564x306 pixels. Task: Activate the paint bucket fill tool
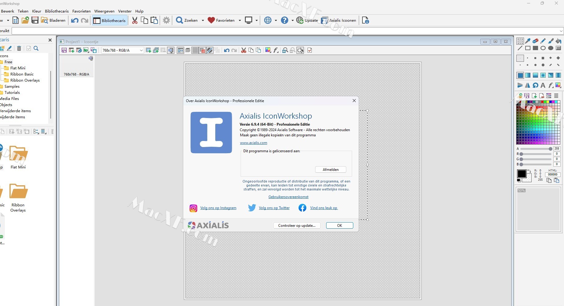pyautogui.click(x=559, y=41)
